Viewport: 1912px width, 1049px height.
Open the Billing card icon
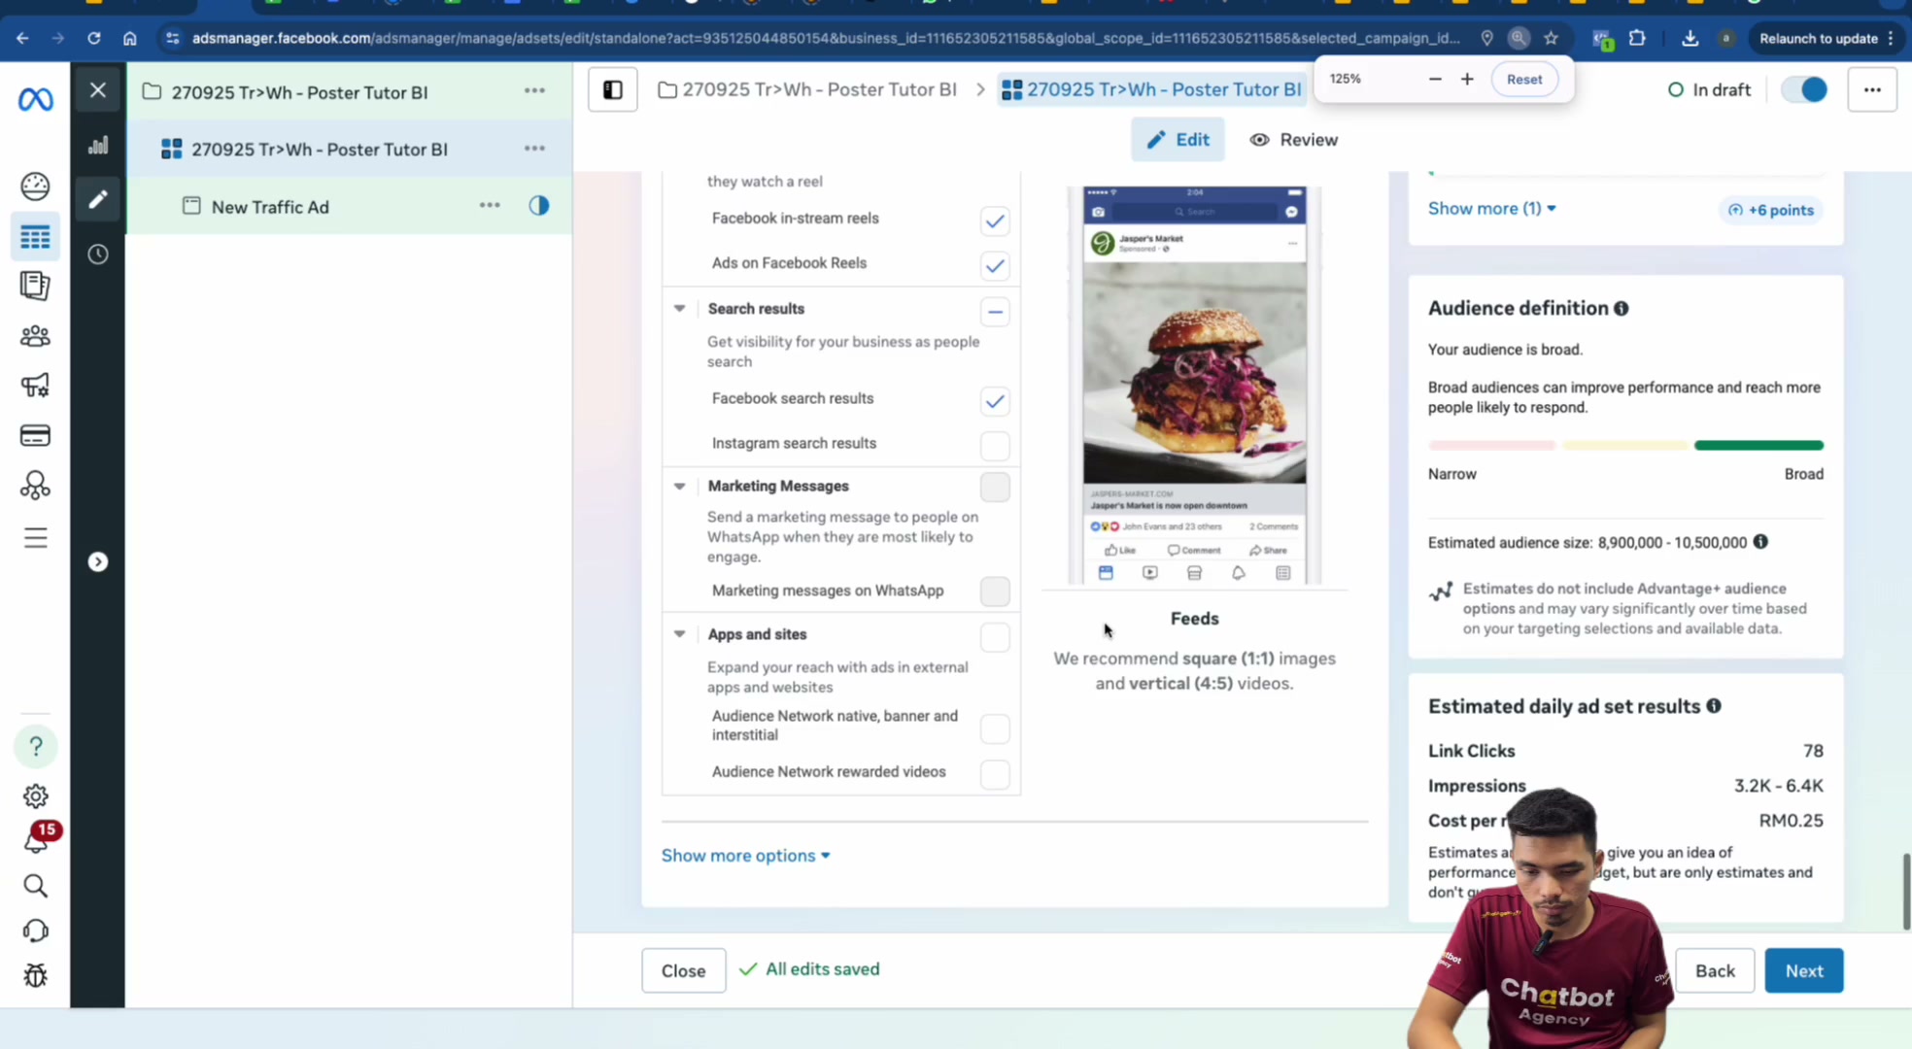pos(35,435)
